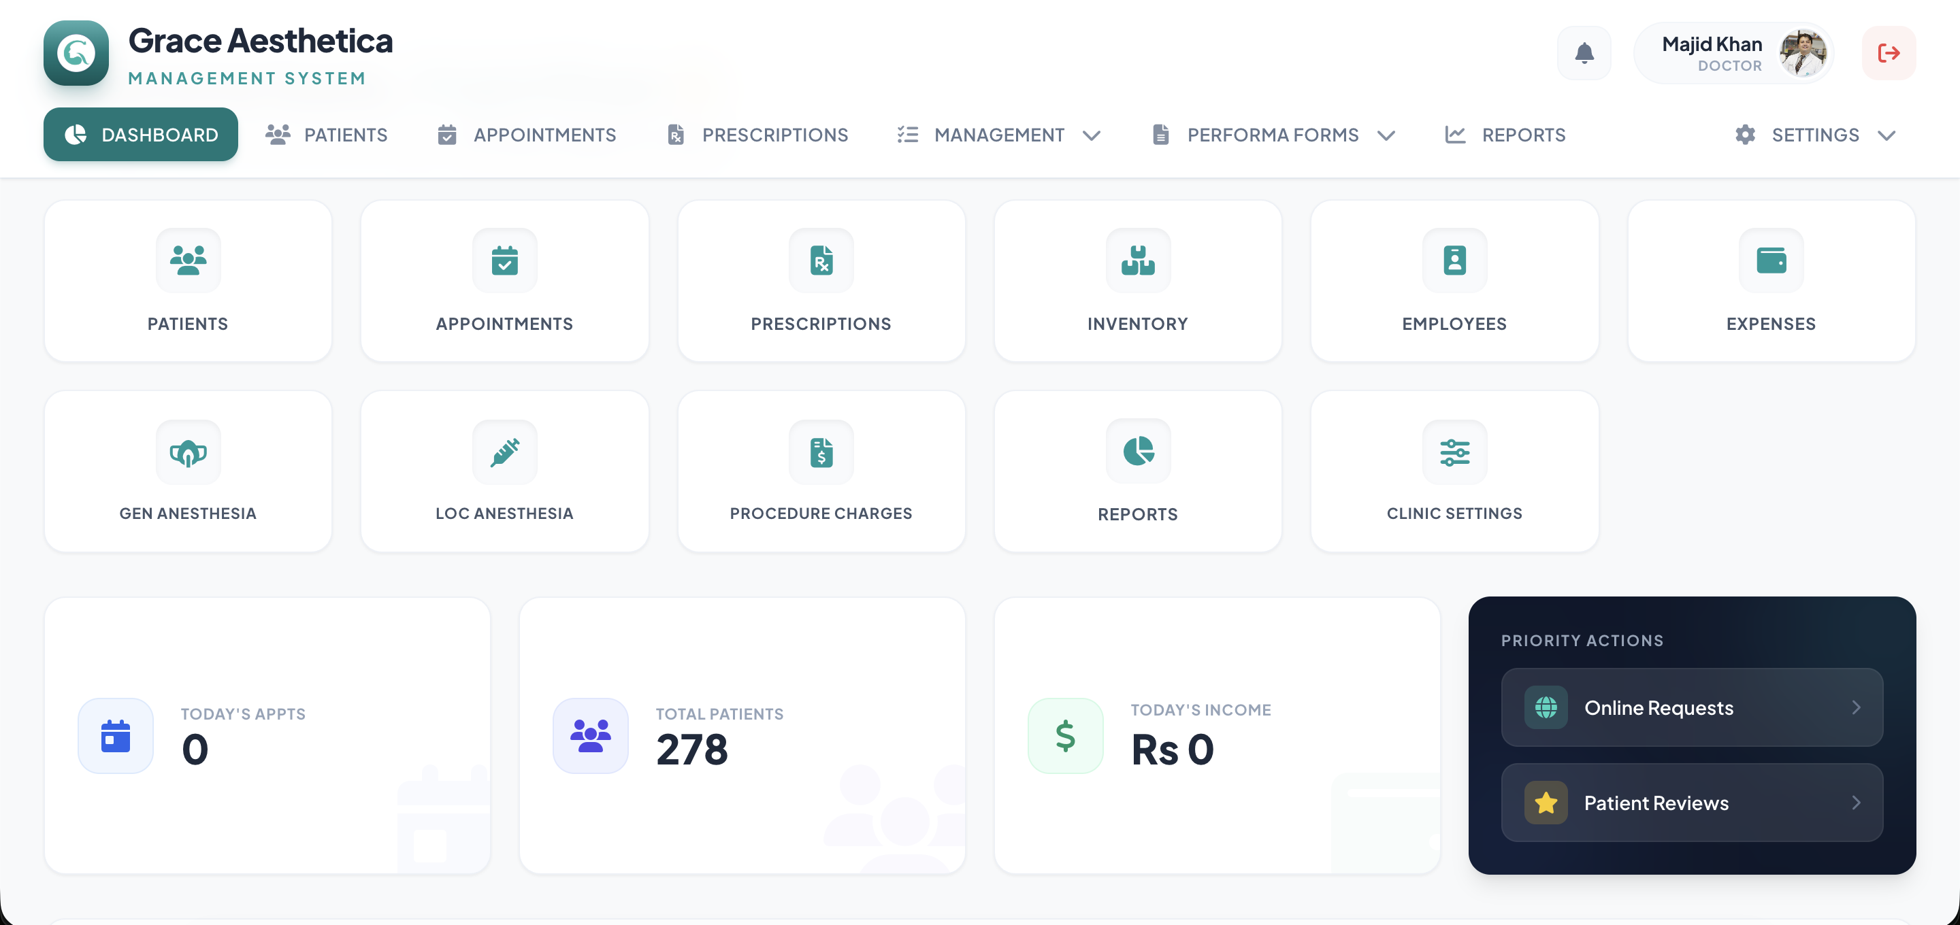1960x925 pixels.
Task: Open the notifications bell
Action: pos(1584,52)
